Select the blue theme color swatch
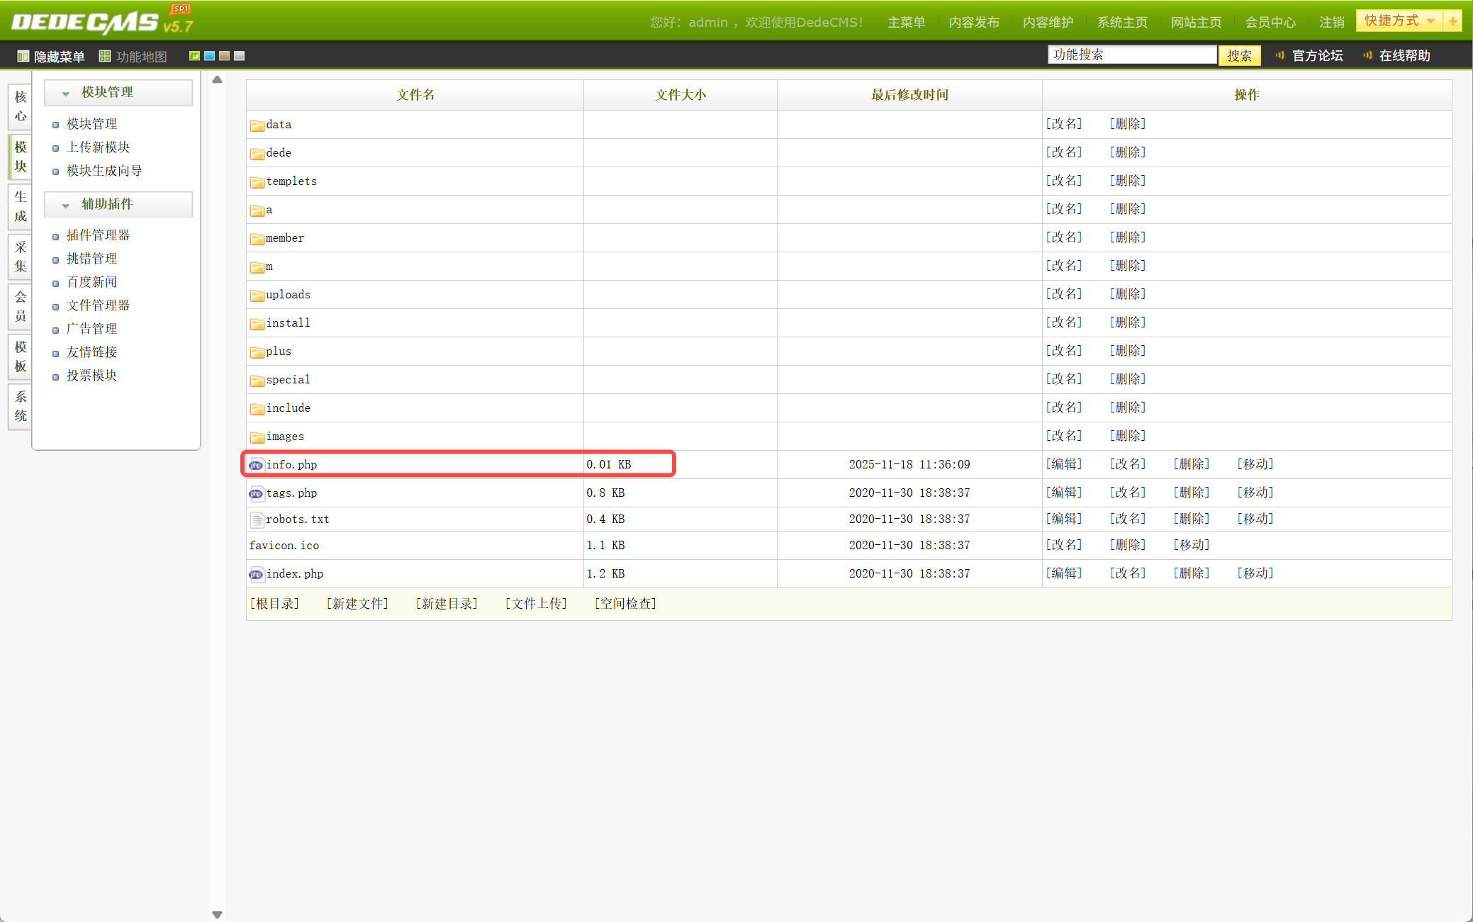Image resolution: width=1473 pixels, height=922 pixels. [210, 56]
